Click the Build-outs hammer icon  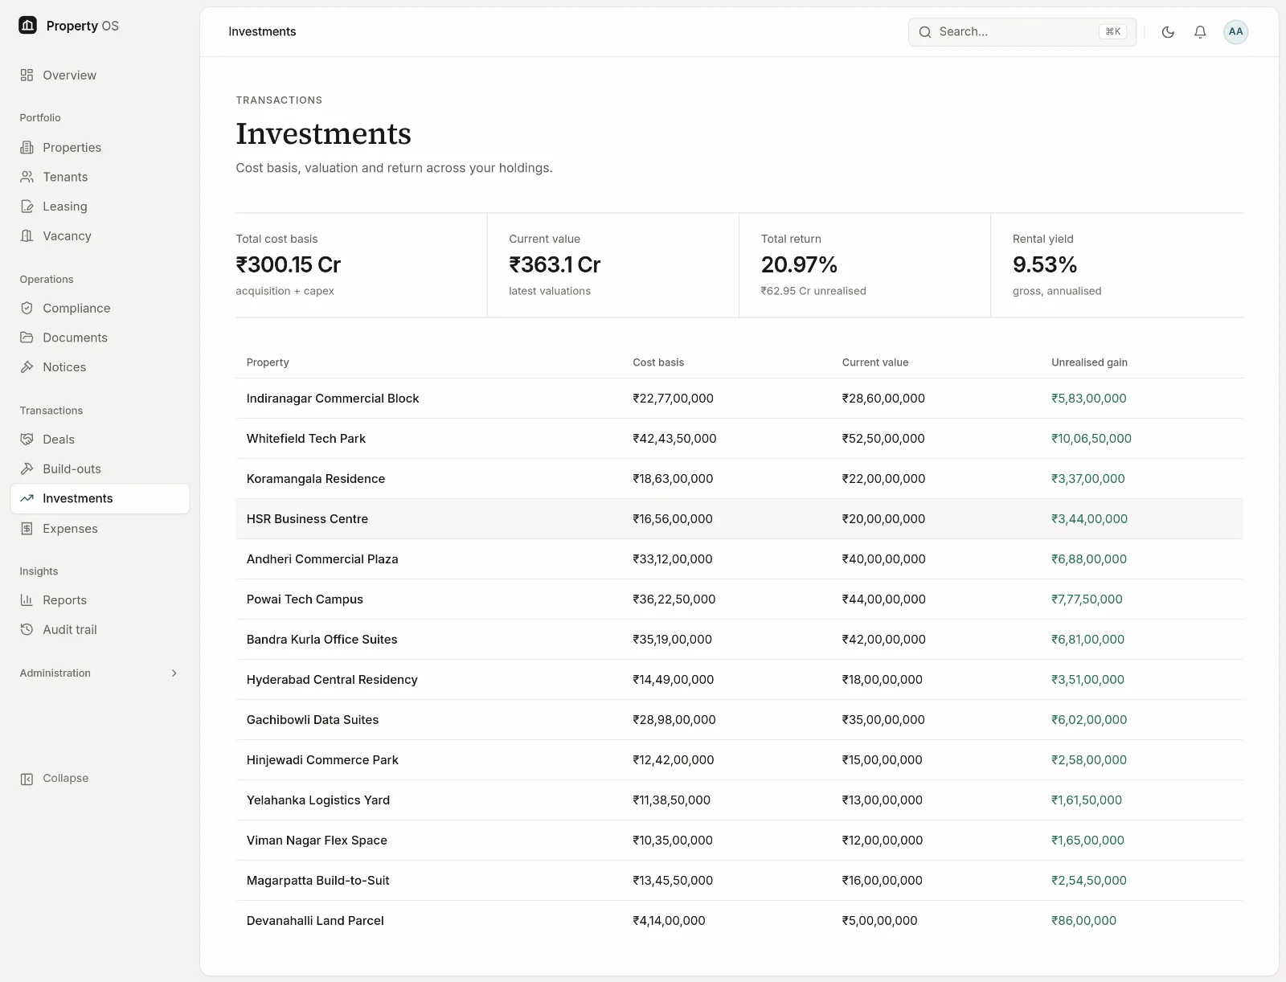tap(27, 469)
